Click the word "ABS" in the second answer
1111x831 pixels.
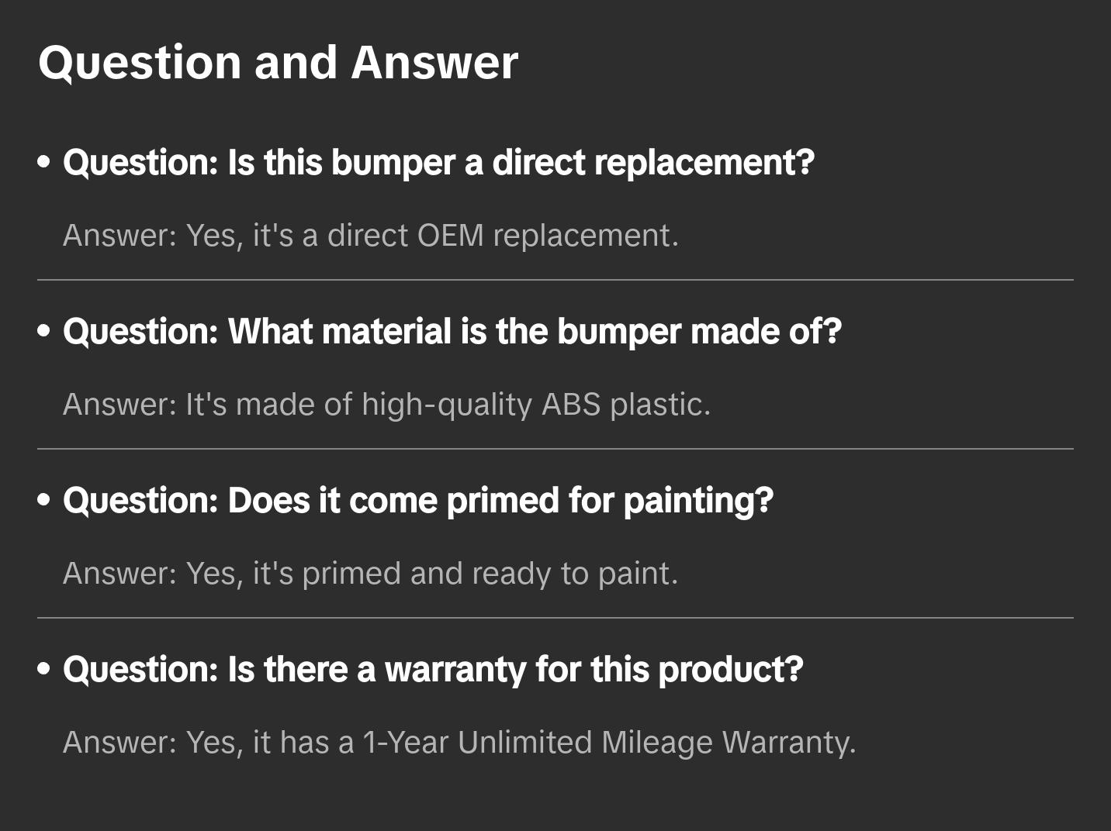click(570, 405)
